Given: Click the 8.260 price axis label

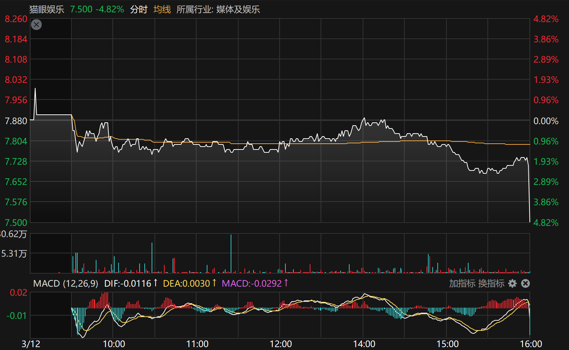Looking at the screenshot, I should [x=16, y=19].
